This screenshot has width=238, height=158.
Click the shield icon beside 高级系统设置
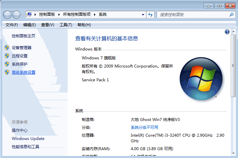pyautogui.click(x=7, y=72)
